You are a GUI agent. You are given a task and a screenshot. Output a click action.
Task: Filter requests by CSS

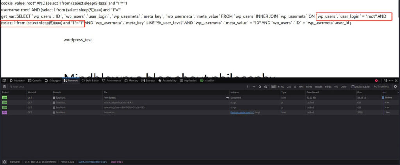[289, 87]
